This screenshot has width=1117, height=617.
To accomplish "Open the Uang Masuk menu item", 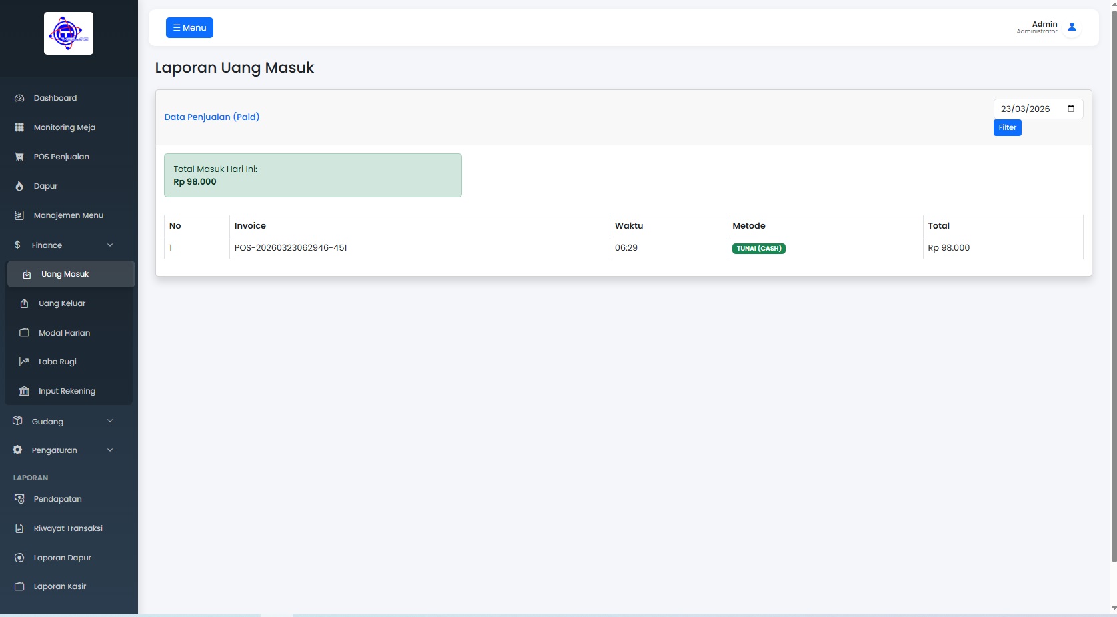I will 71,274.
